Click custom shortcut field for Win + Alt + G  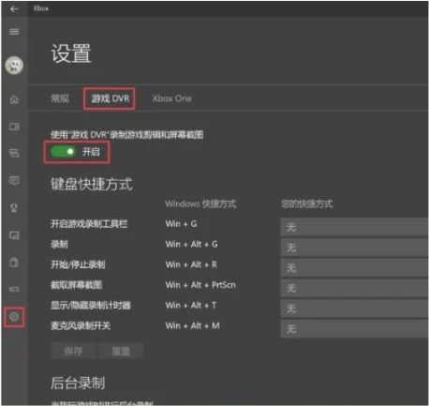pos(354,248)
